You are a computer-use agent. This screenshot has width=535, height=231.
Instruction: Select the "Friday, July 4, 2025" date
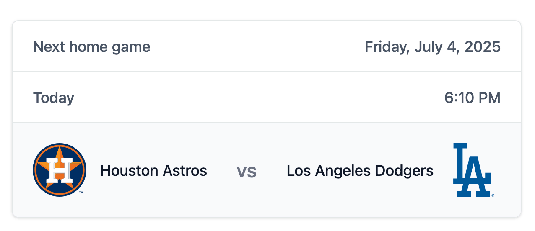(x=433, y=47)
